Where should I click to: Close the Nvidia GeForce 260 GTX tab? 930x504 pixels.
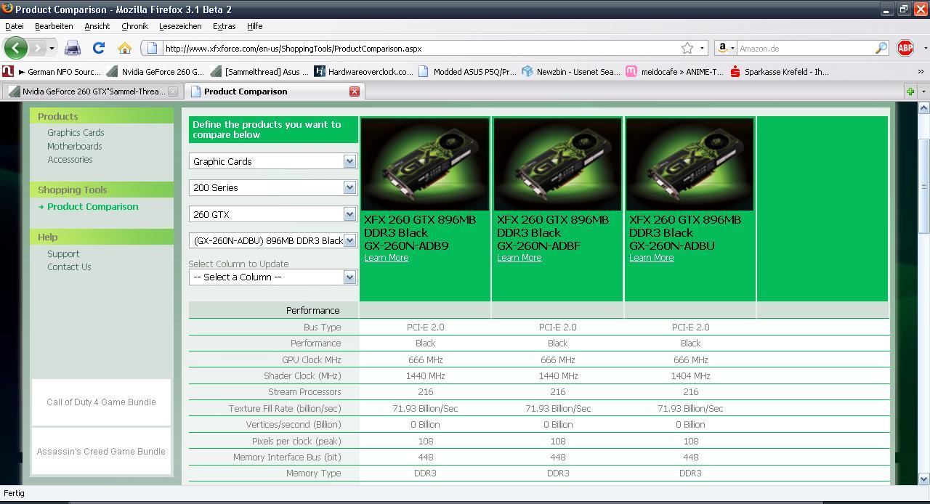point(172,92)
